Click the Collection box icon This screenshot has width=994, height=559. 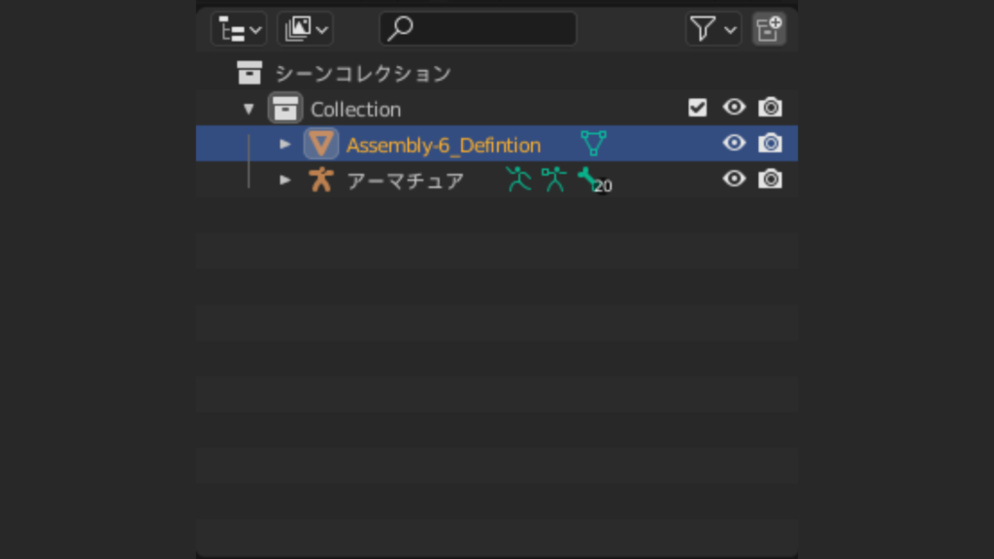point(285,109)
